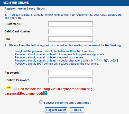The width and height of the screenshot is (129, 114).
Task: Select the Debit Card Number text box
Action: 70,32
